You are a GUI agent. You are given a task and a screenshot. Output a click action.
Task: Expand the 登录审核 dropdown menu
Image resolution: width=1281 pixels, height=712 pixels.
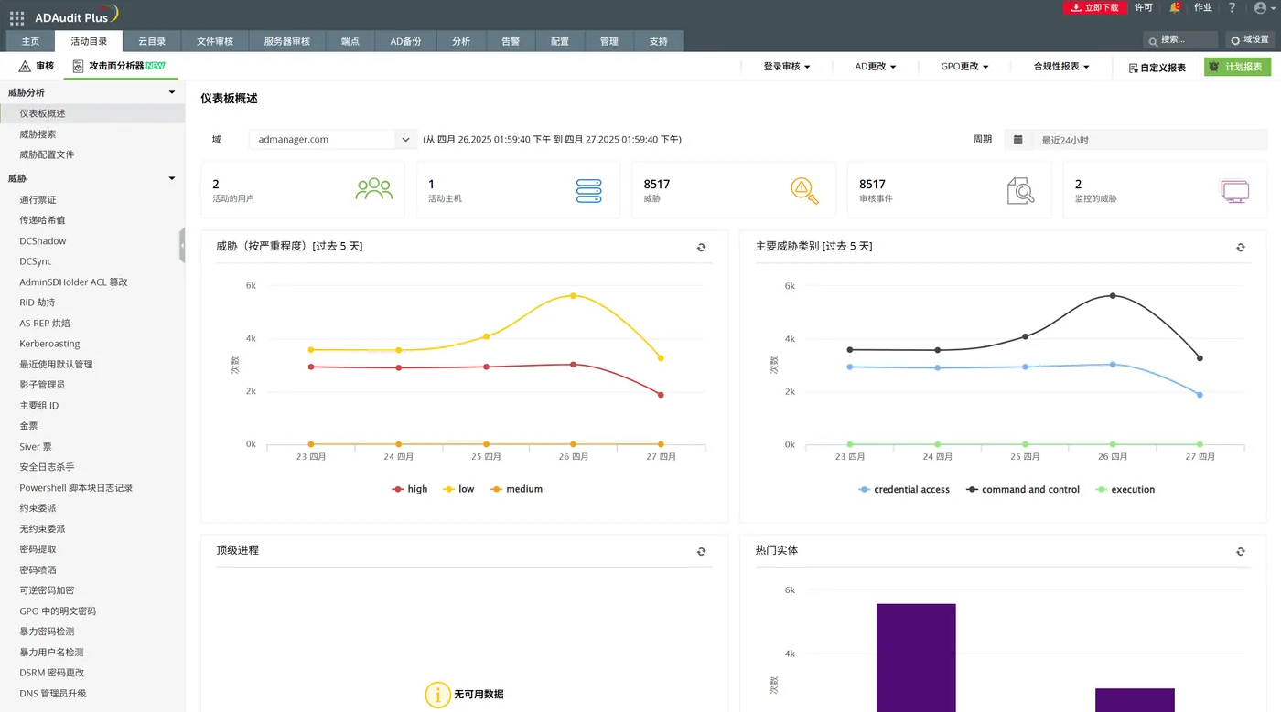pyautogui.click(x=787, y=67)
